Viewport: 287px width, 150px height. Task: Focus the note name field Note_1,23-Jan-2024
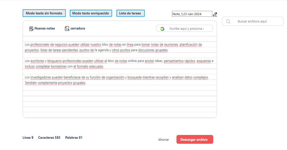click(192, 14)
